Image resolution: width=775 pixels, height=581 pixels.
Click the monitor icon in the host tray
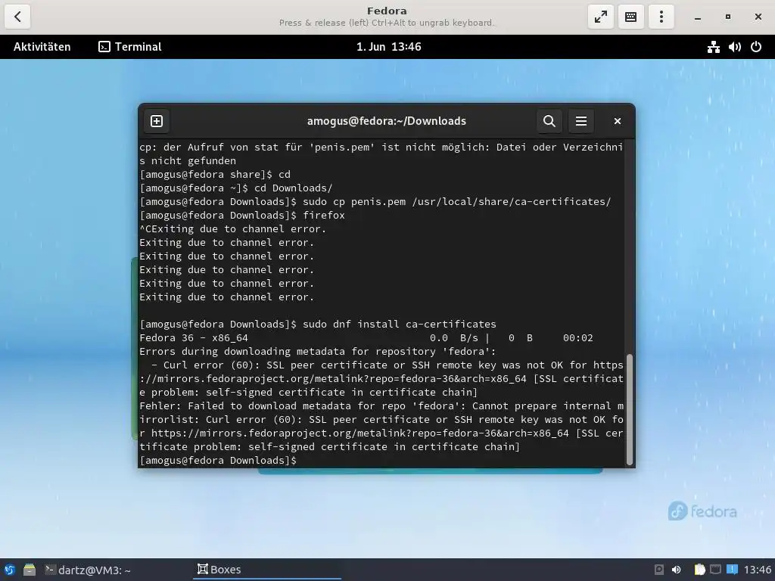(x=715, y=570)
